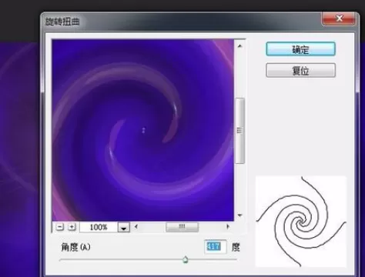Click the 度 unit label

coord(236,247)
